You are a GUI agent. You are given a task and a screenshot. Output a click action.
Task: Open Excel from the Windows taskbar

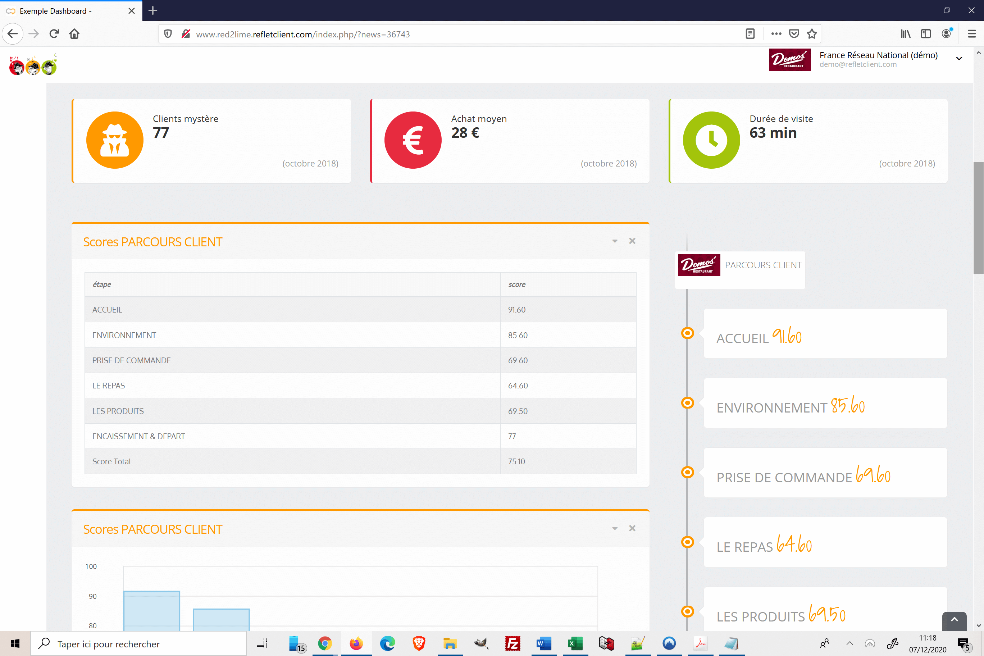[575, 643]
